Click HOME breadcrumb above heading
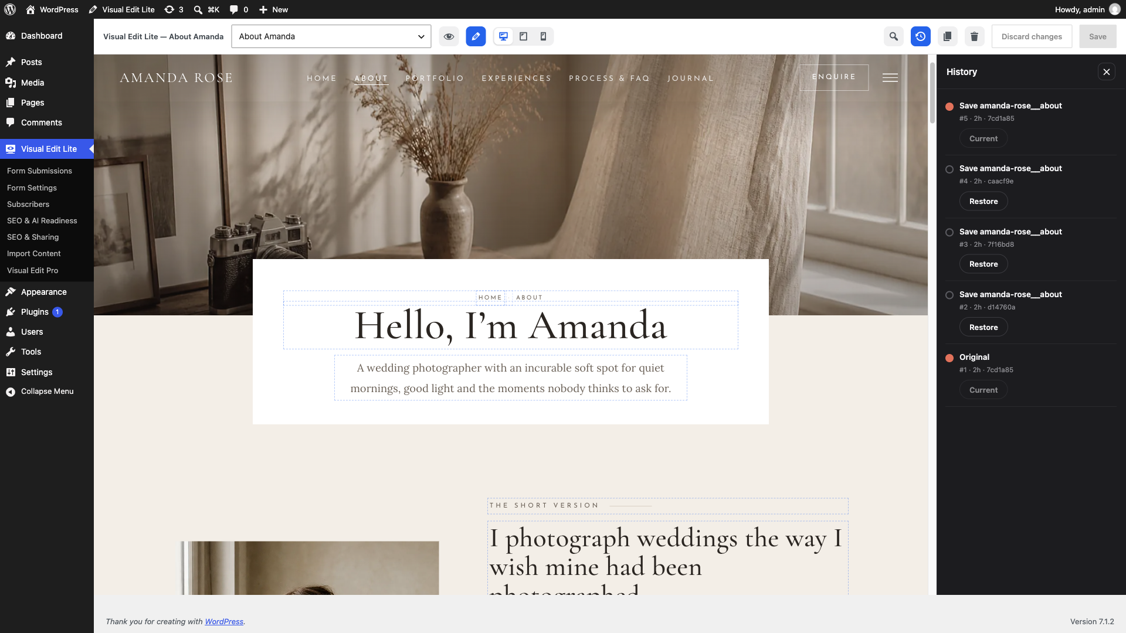 pos(490,298)
